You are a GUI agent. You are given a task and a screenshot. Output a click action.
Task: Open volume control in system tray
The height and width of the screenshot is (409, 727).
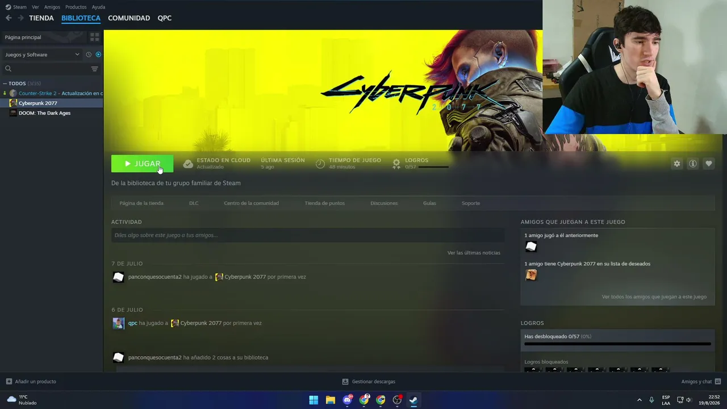tap(689, 400)
